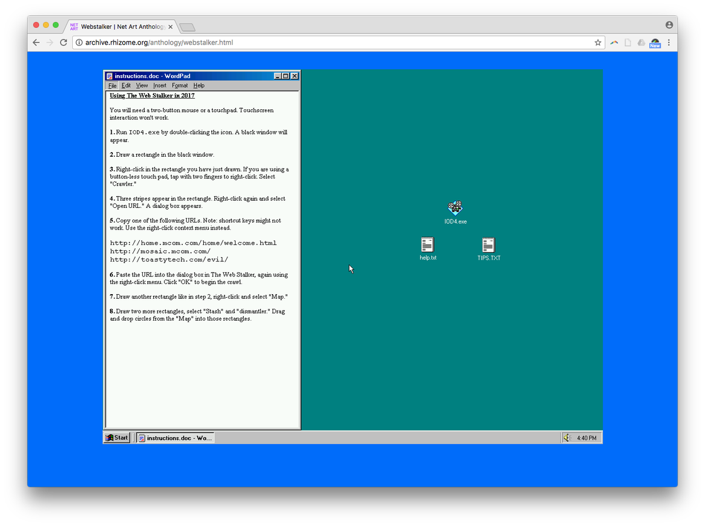The height and width of the screenshot is (526, 705).
Task: Click the WordPad title bar text
Action: (x=153, y=76)
